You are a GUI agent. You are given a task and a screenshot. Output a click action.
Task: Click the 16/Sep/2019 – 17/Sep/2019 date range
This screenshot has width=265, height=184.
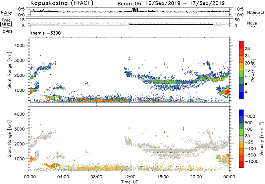[x=185, y=3]
